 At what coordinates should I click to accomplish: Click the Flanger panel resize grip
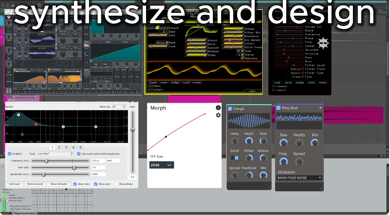pos(269,187)
